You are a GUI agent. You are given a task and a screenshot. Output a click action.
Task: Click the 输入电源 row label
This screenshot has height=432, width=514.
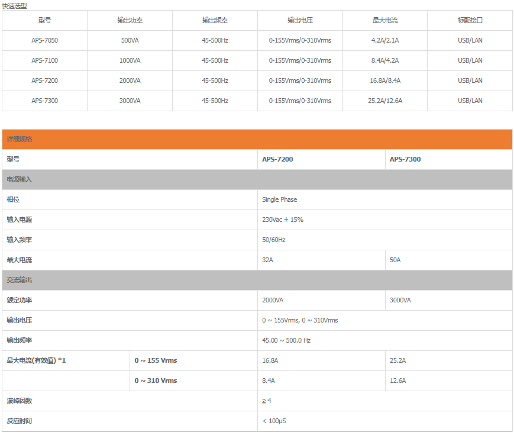point(20,220)
